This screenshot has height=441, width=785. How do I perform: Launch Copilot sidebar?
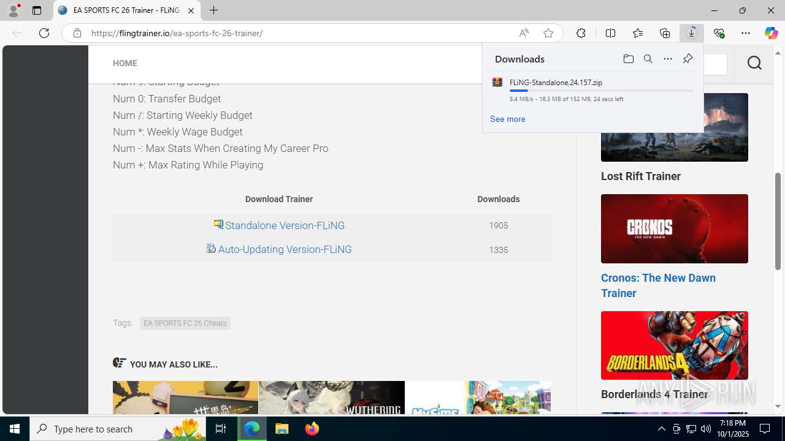click(x=771, y=33)
